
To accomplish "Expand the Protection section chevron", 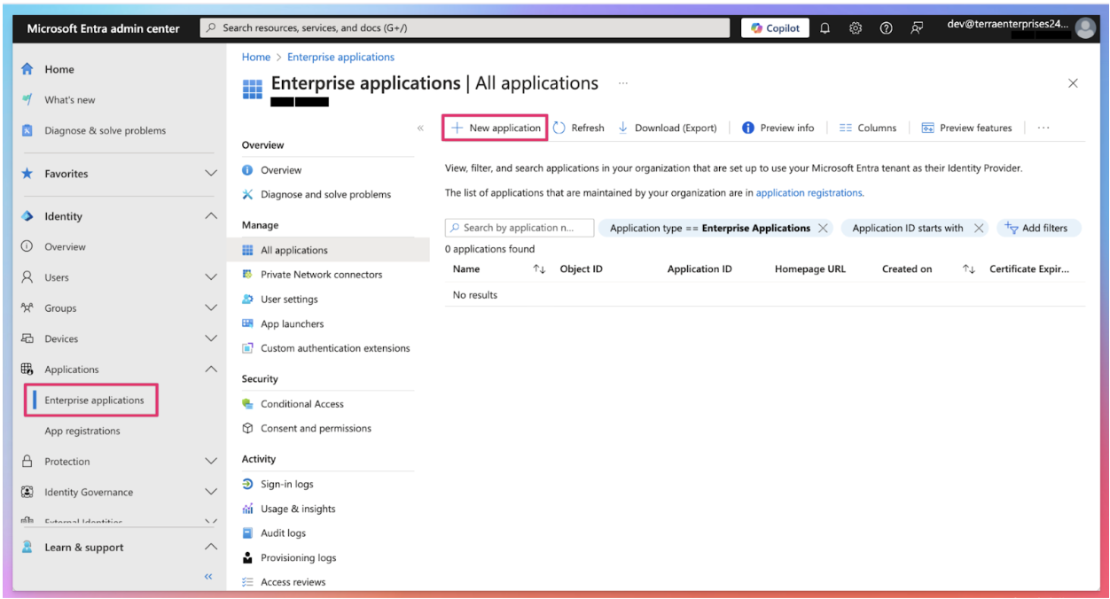I will tap(211, 462).
